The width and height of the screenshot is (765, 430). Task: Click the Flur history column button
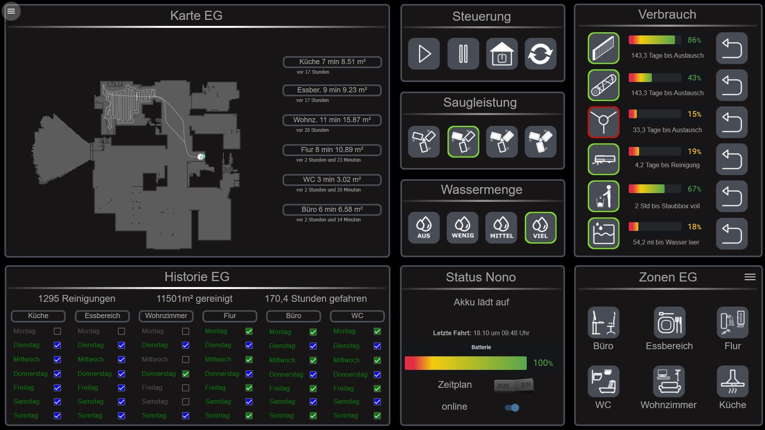coord(230,316)
